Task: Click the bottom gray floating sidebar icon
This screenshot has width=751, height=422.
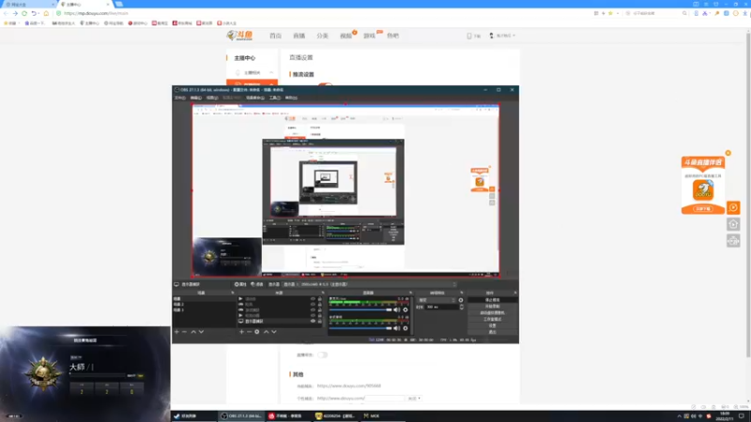Action: click(733, 241)
